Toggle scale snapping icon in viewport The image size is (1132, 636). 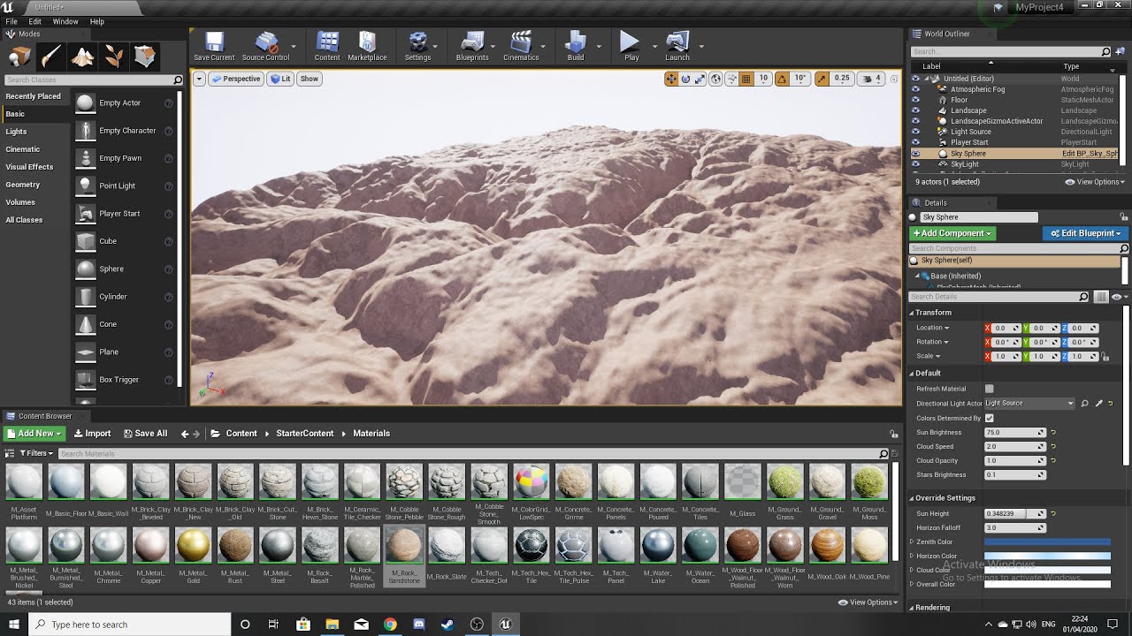[x=822, y=79]
